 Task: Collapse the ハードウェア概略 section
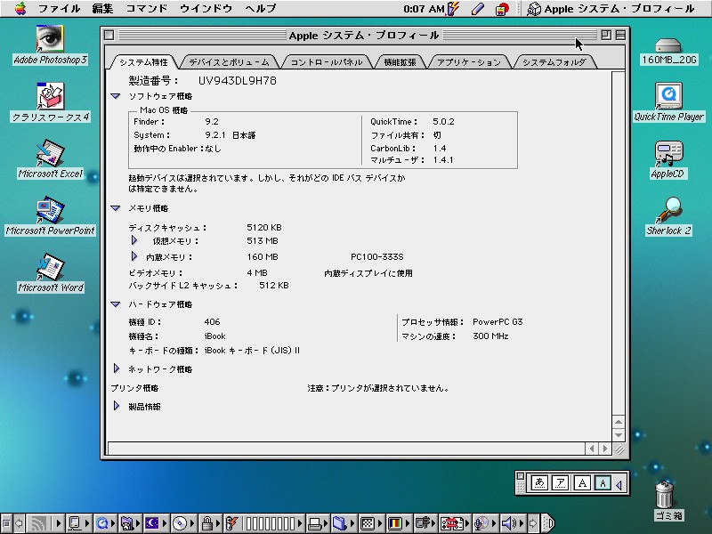pos(116,304)
